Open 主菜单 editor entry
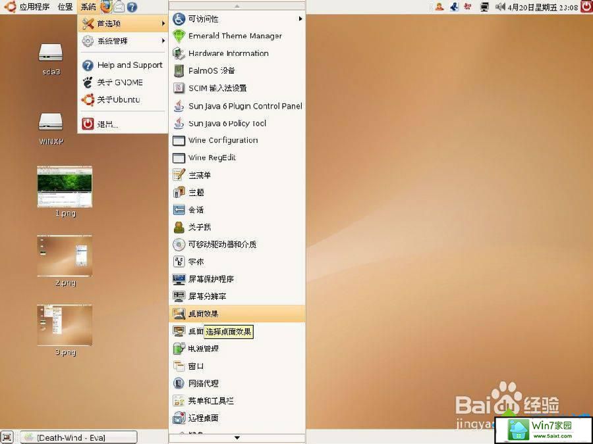 coord(237,175)
